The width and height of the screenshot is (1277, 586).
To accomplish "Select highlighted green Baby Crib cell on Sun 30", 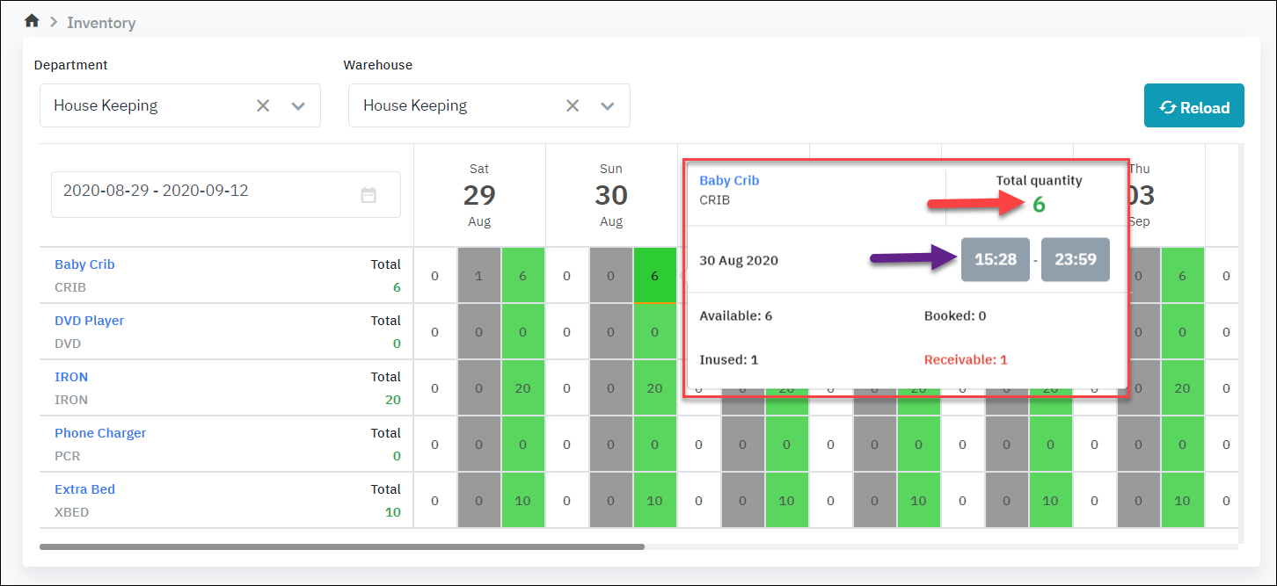I will (654, 276).
